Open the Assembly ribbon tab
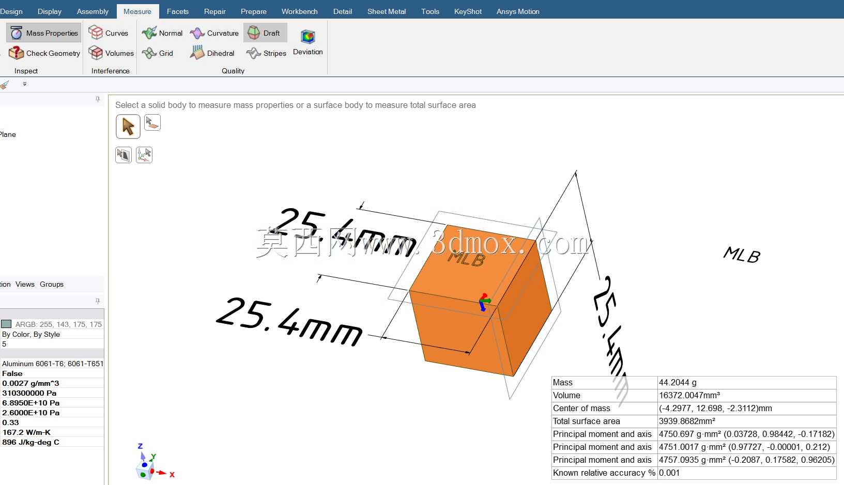The width and height of the screenshot is (844, 485). point(93,11)
